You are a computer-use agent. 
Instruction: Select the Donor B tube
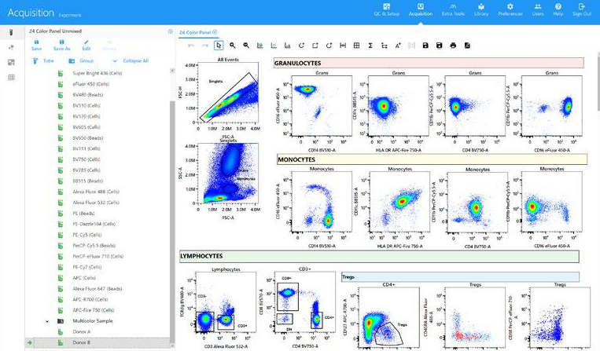coord(83,343)
